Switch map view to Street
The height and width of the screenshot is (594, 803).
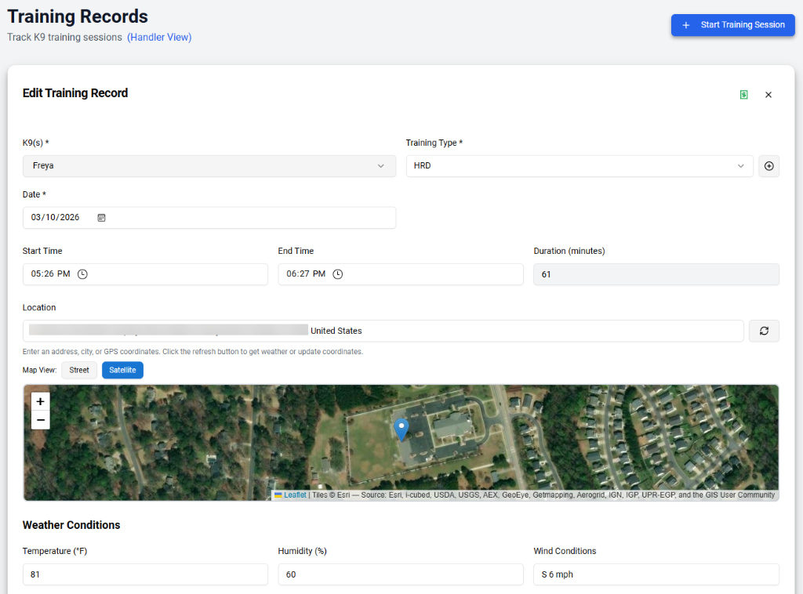tap(79, 370)
